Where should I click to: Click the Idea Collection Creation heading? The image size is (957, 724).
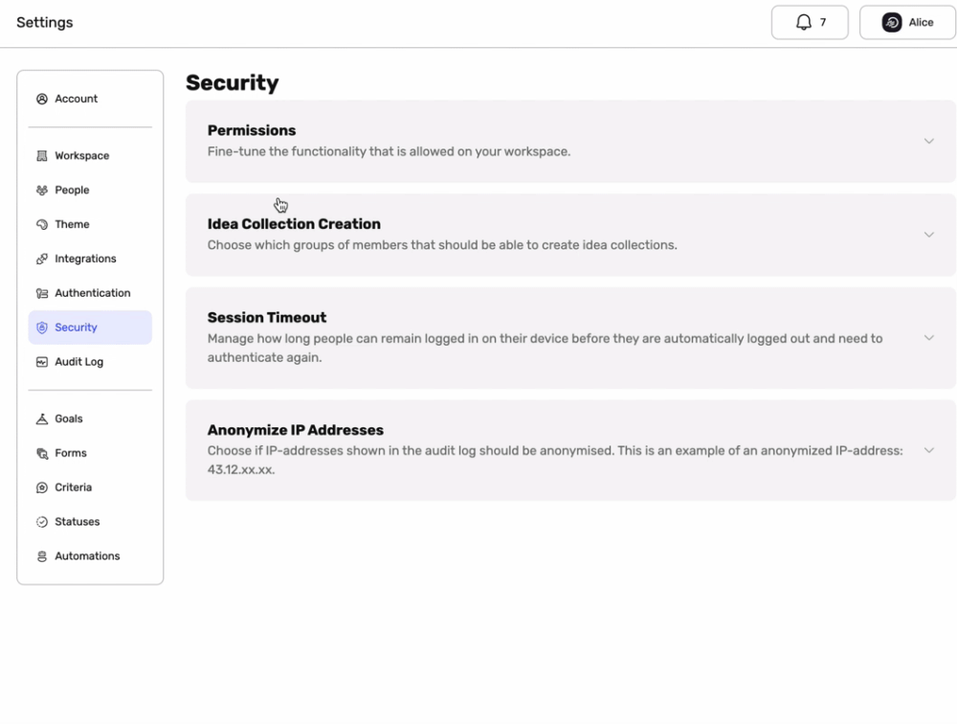[294, 224]
